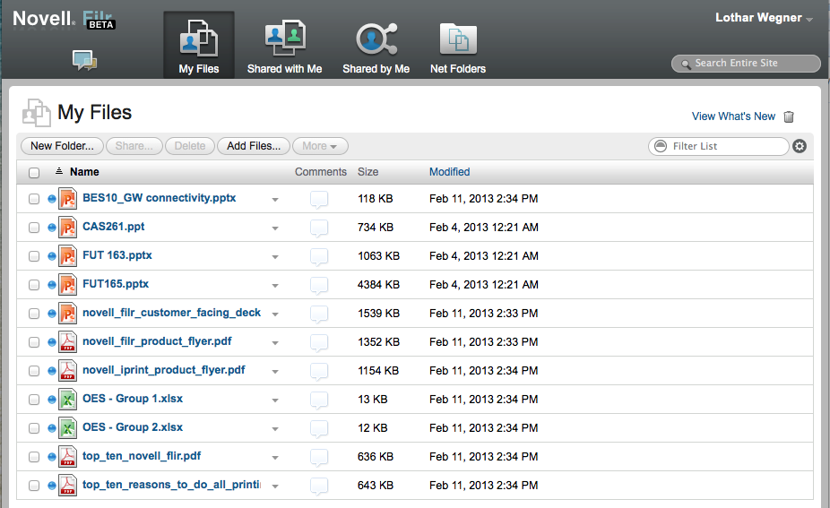Viewport: 830px width, 508px height.
Task: Click Excel icon of OES - Group 1.xlsx
Action: click(68, 400)
